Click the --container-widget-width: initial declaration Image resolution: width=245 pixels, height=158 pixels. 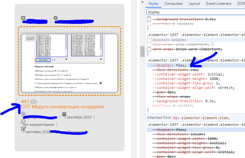(188, 74)
